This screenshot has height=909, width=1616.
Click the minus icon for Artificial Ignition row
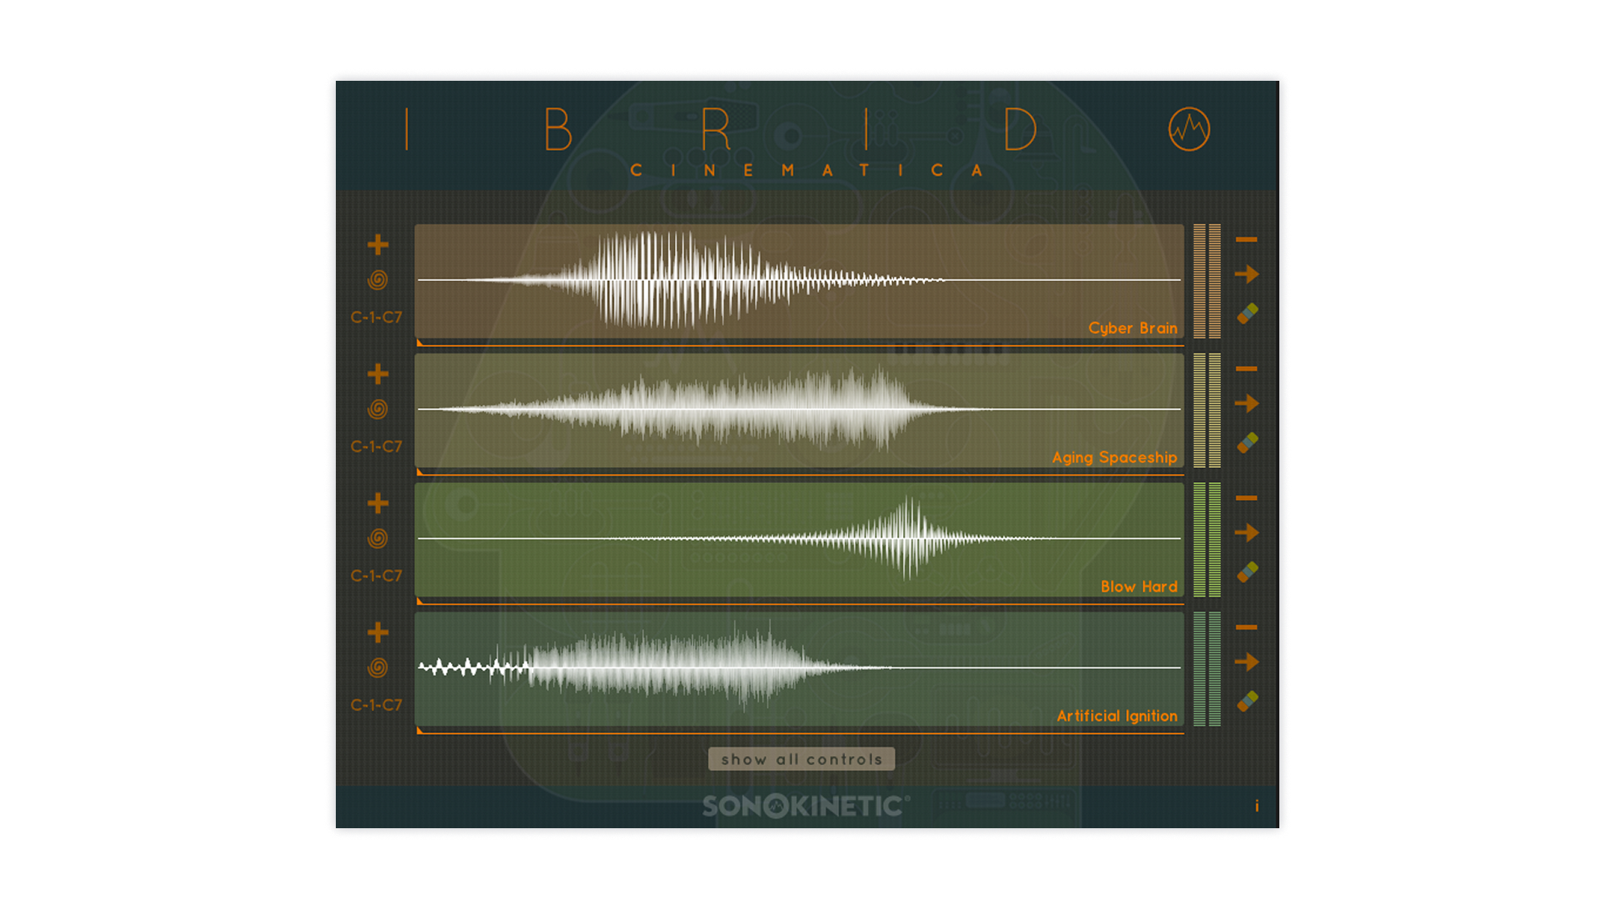(x=1247, y=627)
